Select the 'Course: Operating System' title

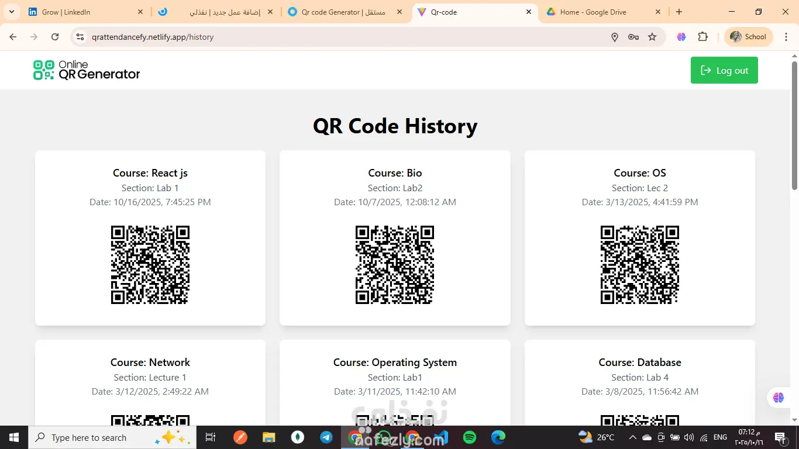[x=395, y=362]
